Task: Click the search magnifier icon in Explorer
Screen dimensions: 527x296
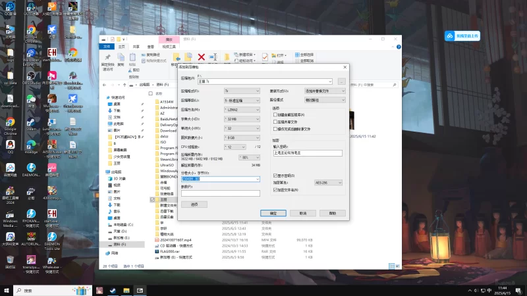Action: 395,85
